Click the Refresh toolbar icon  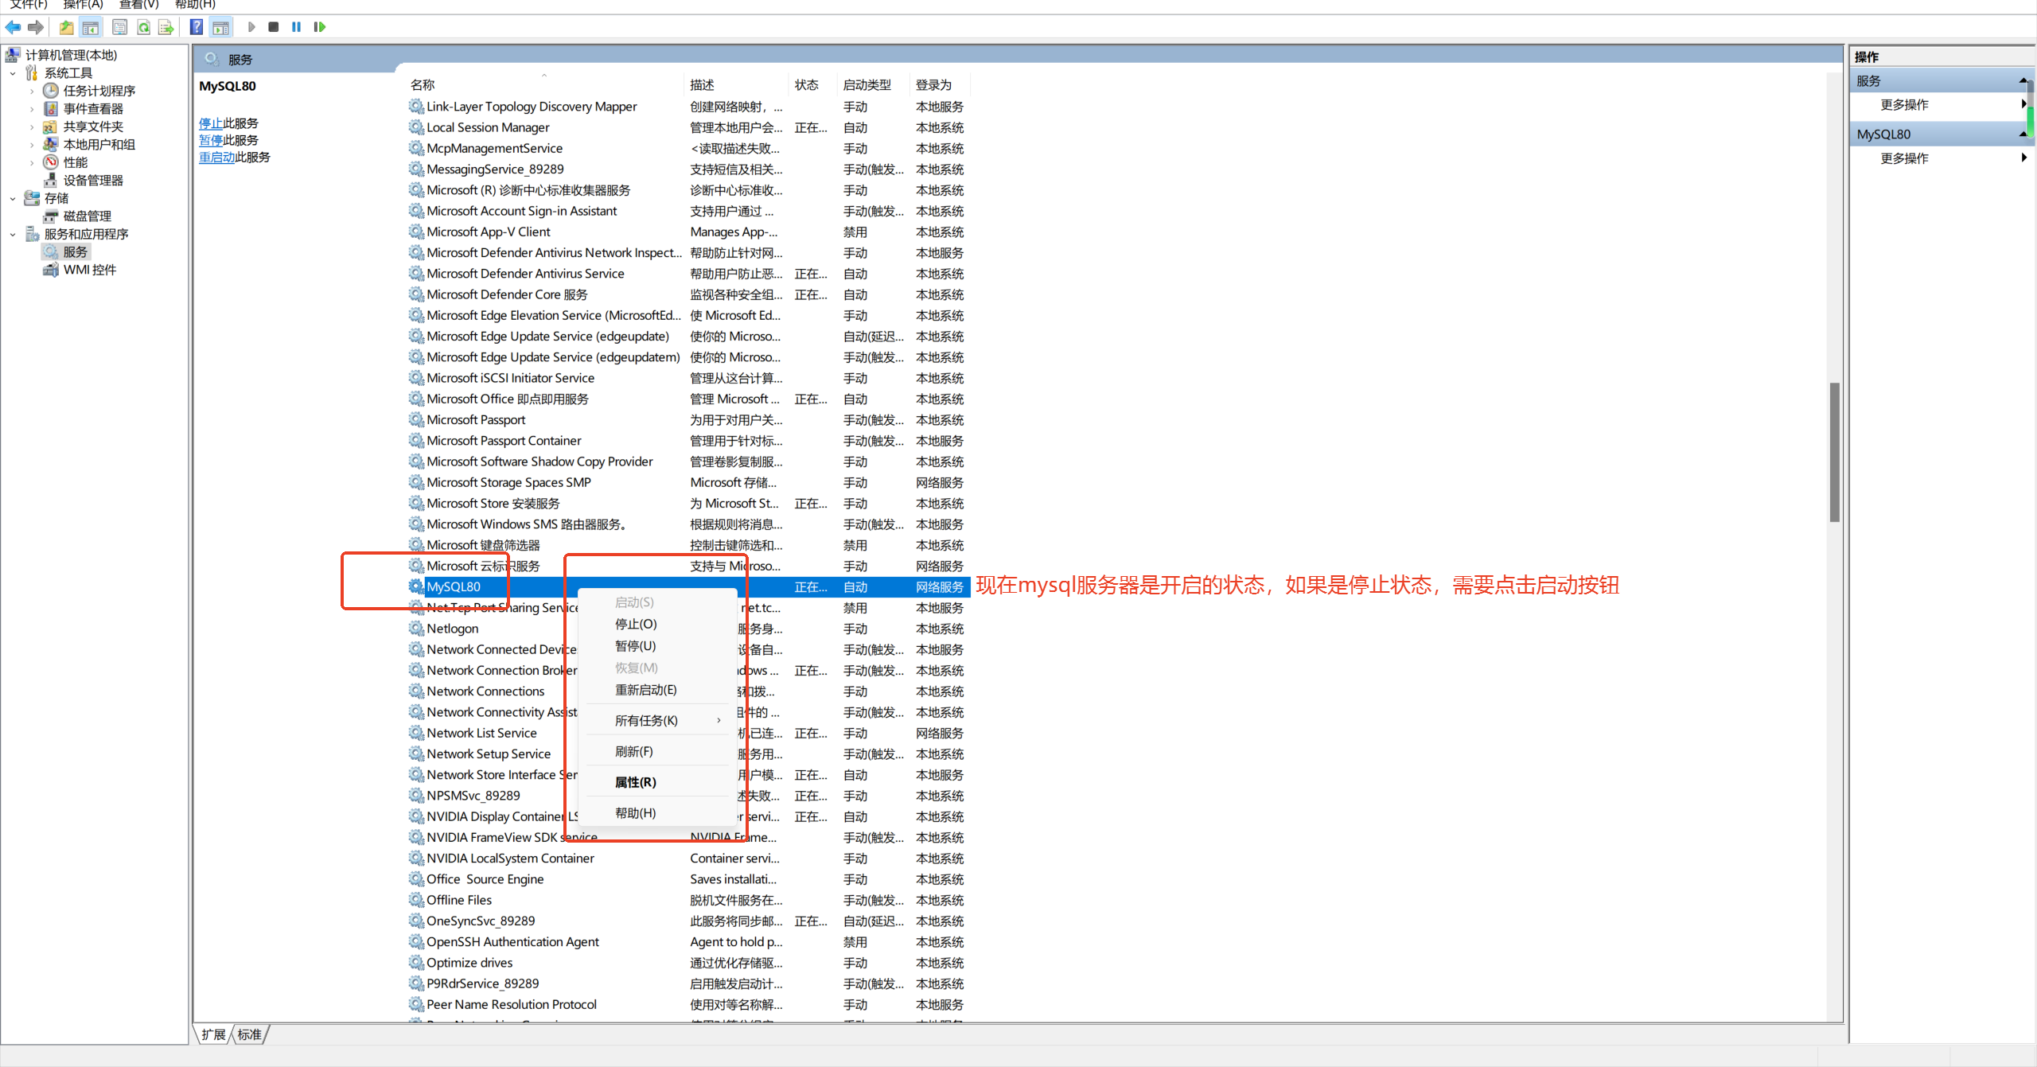[x=143, y=28]
